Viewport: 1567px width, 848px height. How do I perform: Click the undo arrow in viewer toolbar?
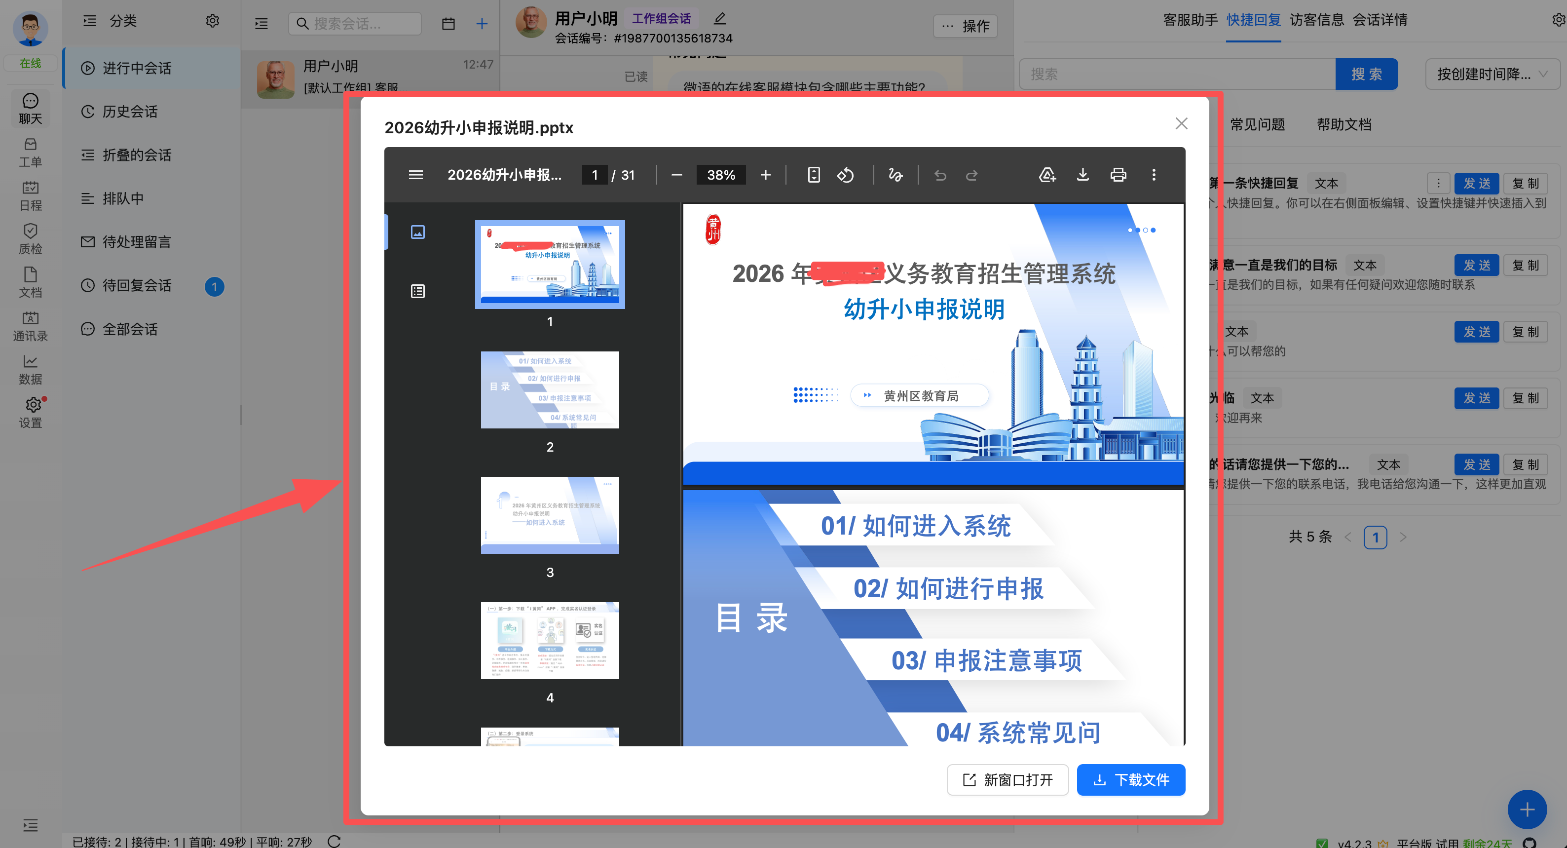[940, 175]
